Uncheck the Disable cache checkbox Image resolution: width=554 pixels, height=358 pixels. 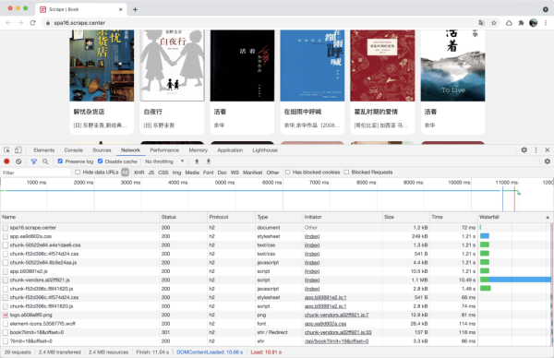point(101,161)
